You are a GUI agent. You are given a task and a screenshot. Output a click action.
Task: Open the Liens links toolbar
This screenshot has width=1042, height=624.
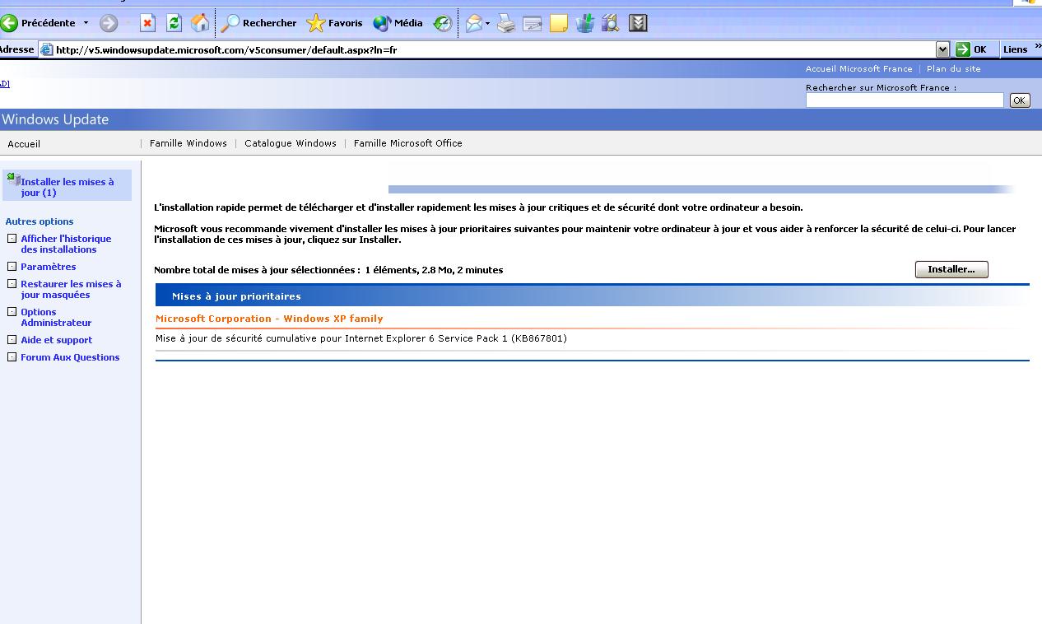click(x=1015, y=49)
